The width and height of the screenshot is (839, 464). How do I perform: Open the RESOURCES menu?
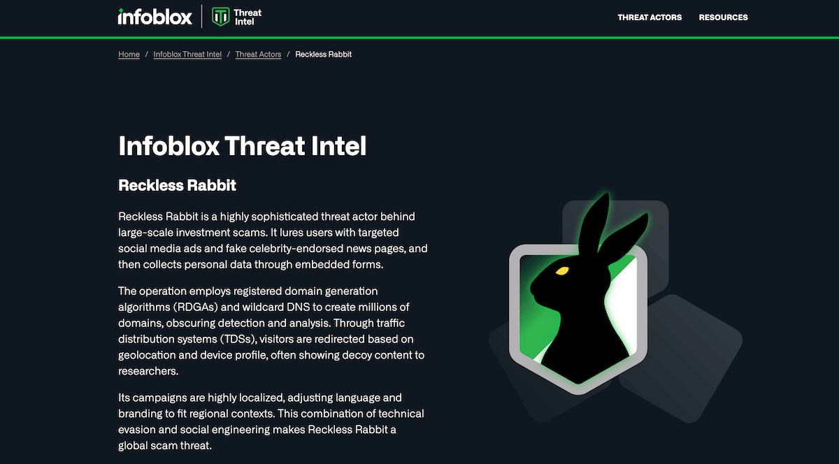coord(723,17)
